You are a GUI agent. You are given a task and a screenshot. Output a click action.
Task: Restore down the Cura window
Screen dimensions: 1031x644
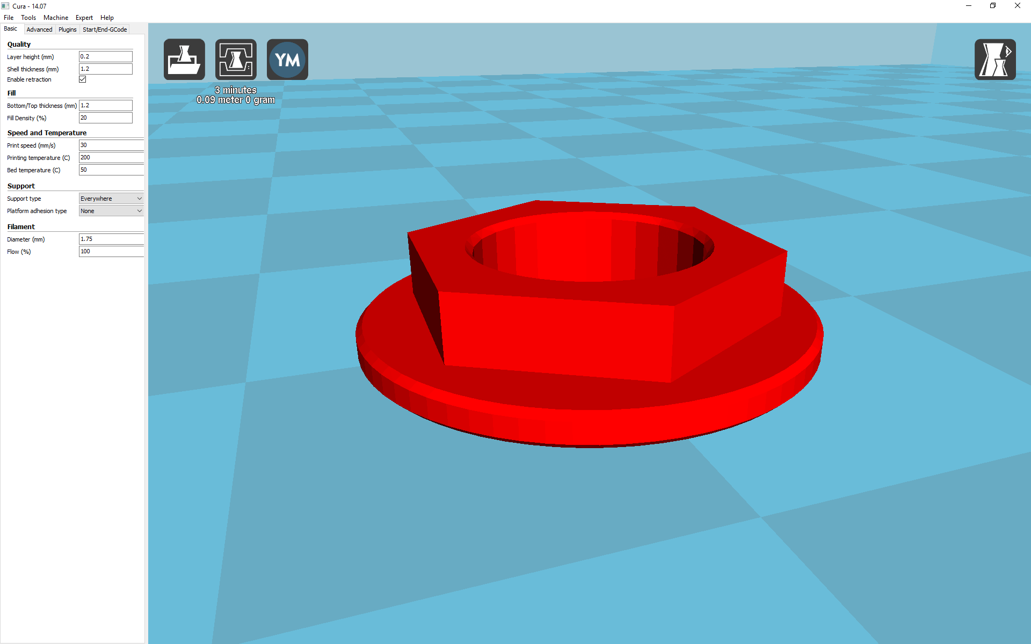[993, 6]
